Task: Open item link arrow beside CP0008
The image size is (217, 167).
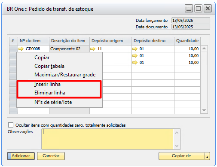Action: coord(21,49)
